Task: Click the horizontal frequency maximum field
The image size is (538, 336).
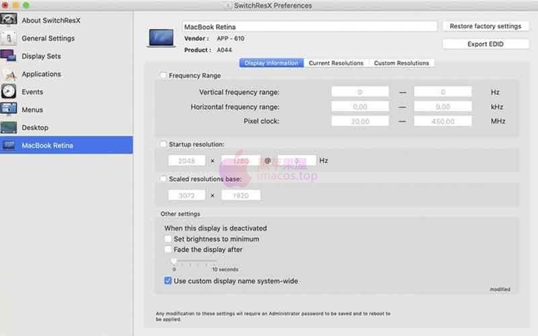Action: 443,107
